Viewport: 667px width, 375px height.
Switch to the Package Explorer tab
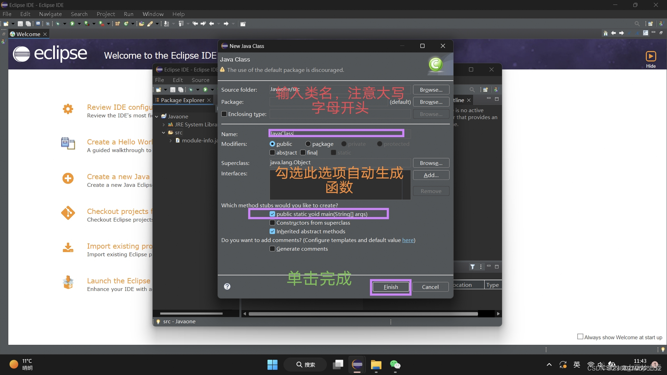coord(182,100)
